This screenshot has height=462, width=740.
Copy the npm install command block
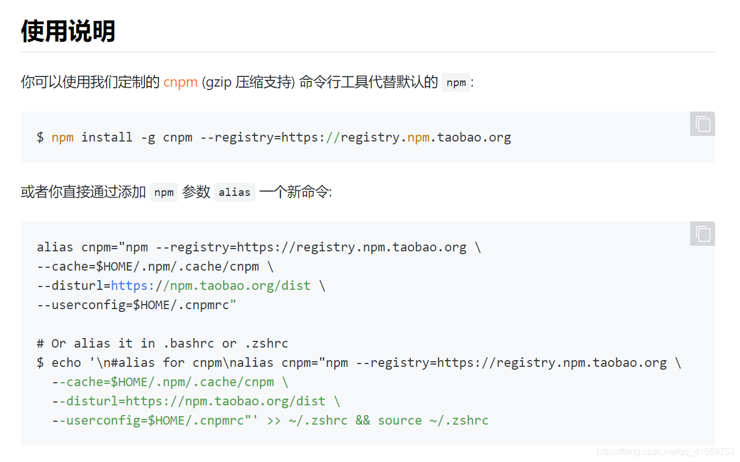(703, 124)
